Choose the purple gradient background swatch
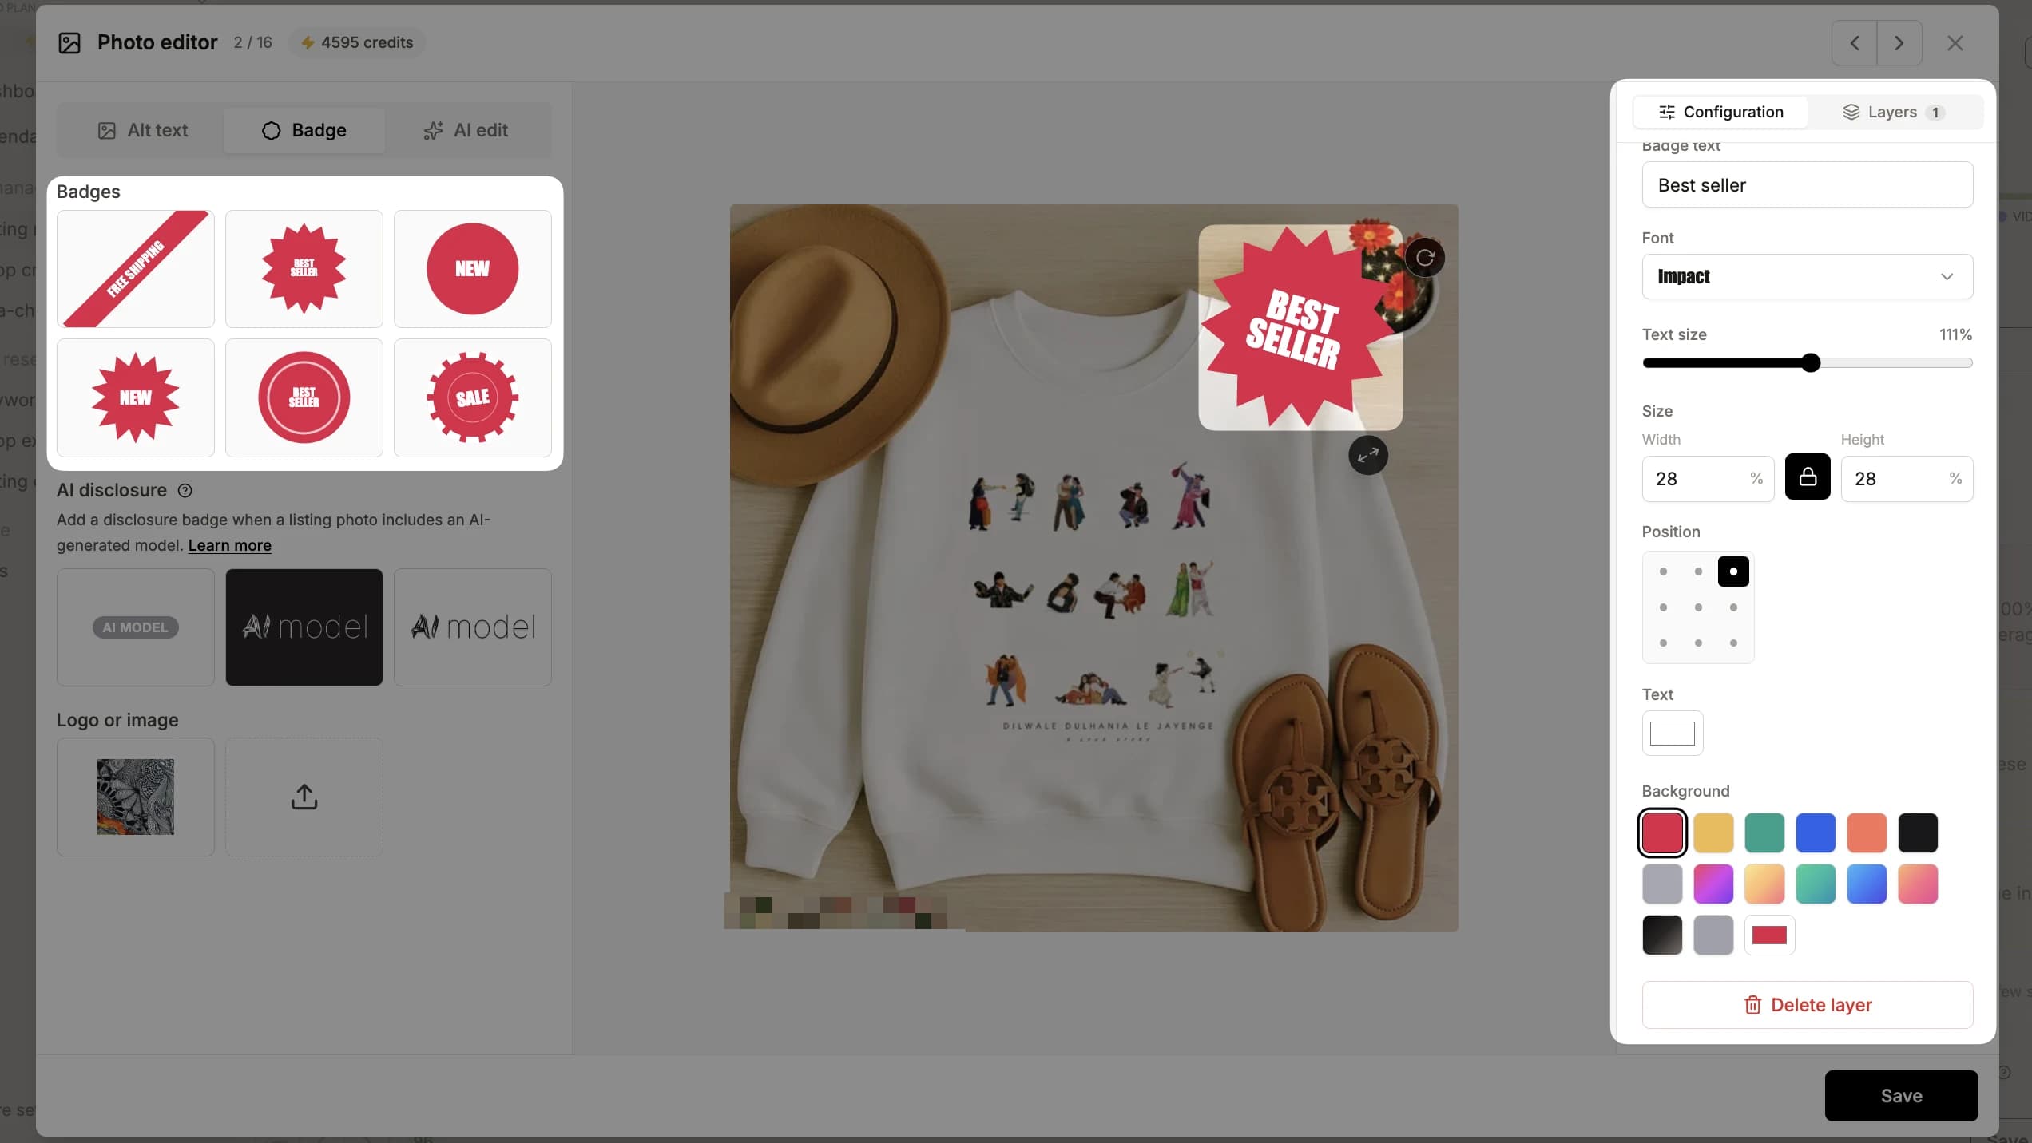The height and width of the screenshot is (1143, 2032). click(1713, 884)
